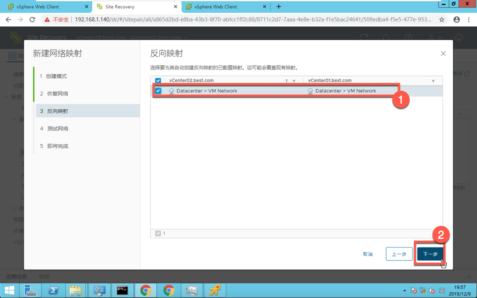Collapse 配置 tree node in background sidebar
Viewport: 477px width, 298px height.
(x=6, y=97)
